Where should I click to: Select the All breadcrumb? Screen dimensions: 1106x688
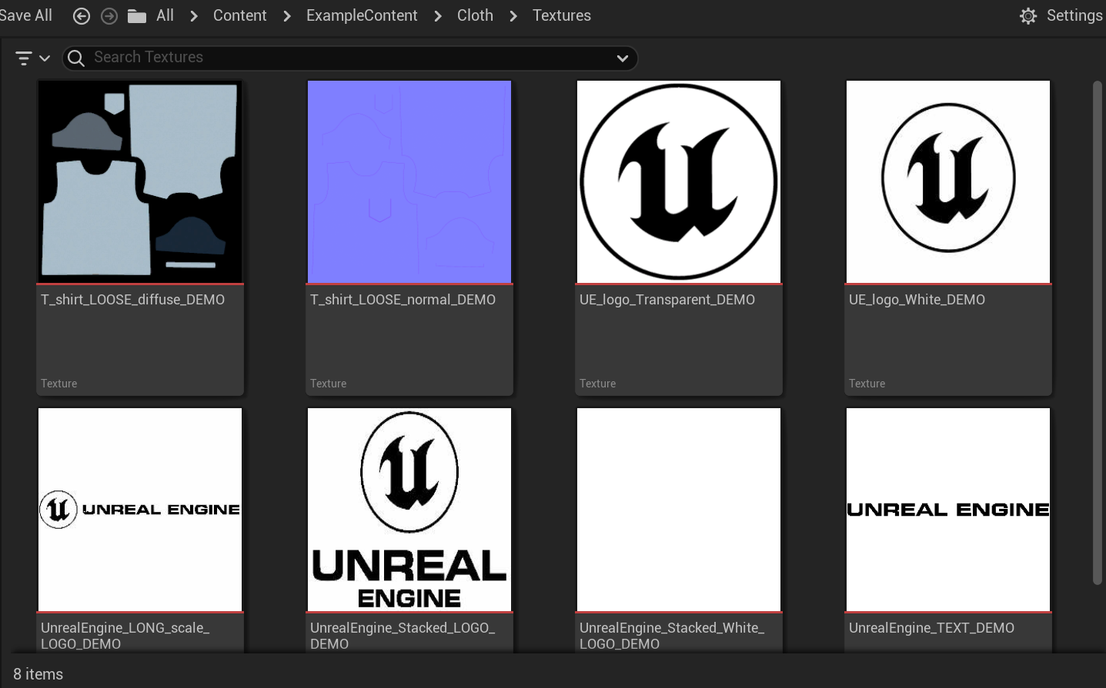pyautogui.click(x=165, y=15)
